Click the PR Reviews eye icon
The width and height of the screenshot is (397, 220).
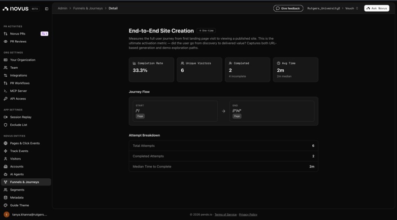click(x=5, y=41)
